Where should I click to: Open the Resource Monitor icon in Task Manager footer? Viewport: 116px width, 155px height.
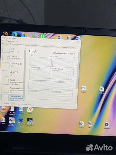pyautogui.click(x=12, y=104)
